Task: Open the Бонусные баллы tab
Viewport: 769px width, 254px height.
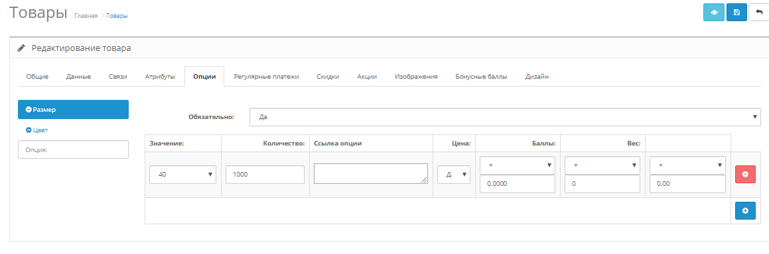Action: (x=481, y=77)
